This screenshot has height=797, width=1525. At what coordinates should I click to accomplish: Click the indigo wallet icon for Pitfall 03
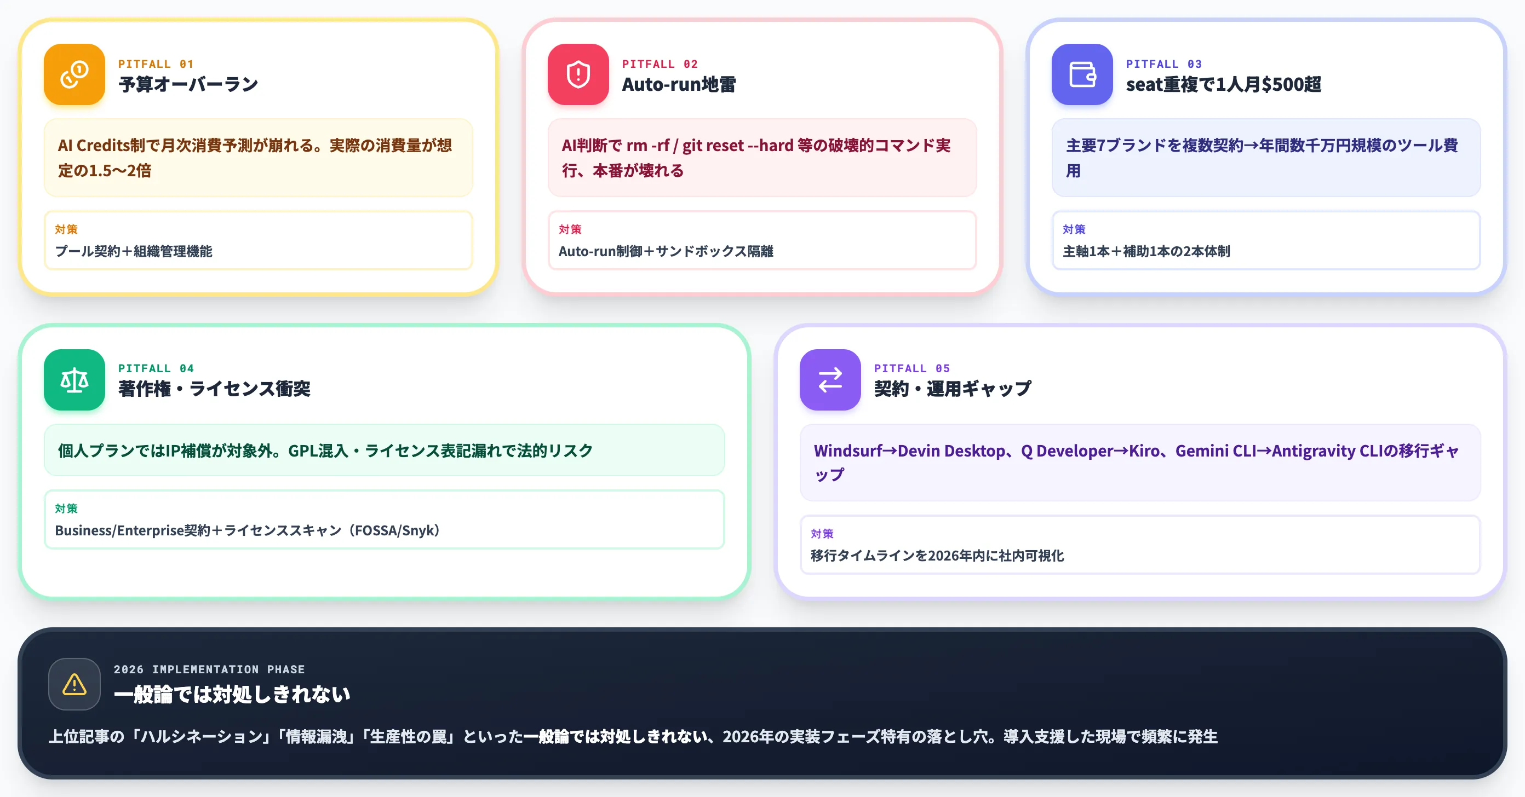(1082, 74)
